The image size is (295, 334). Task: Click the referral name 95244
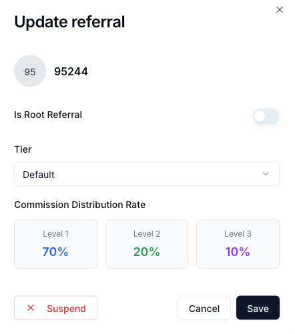pyautogui.click(x=71, y=71)
